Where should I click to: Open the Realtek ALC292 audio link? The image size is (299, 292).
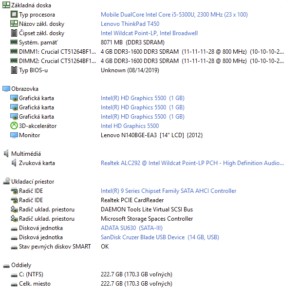pos(192,163)
